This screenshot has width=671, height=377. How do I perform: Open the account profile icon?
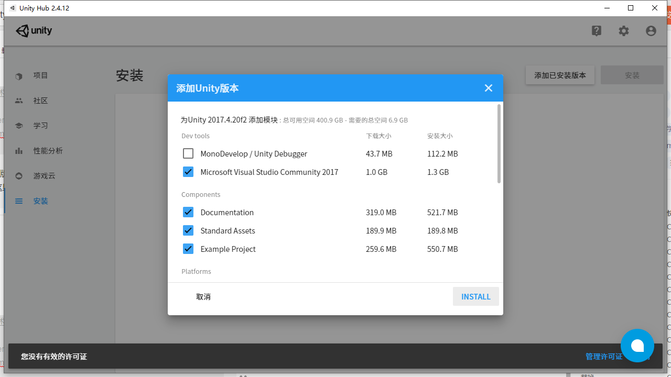651,31
